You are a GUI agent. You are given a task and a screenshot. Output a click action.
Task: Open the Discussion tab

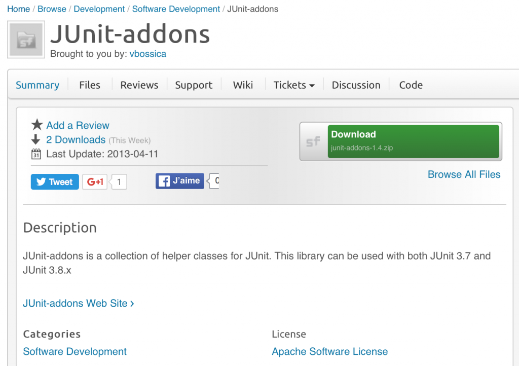356,85
